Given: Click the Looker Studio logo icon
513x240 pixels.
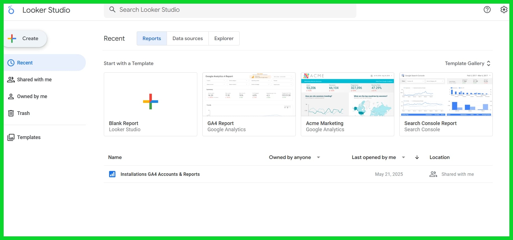Looking at the screenshot, I should [11, 10].
